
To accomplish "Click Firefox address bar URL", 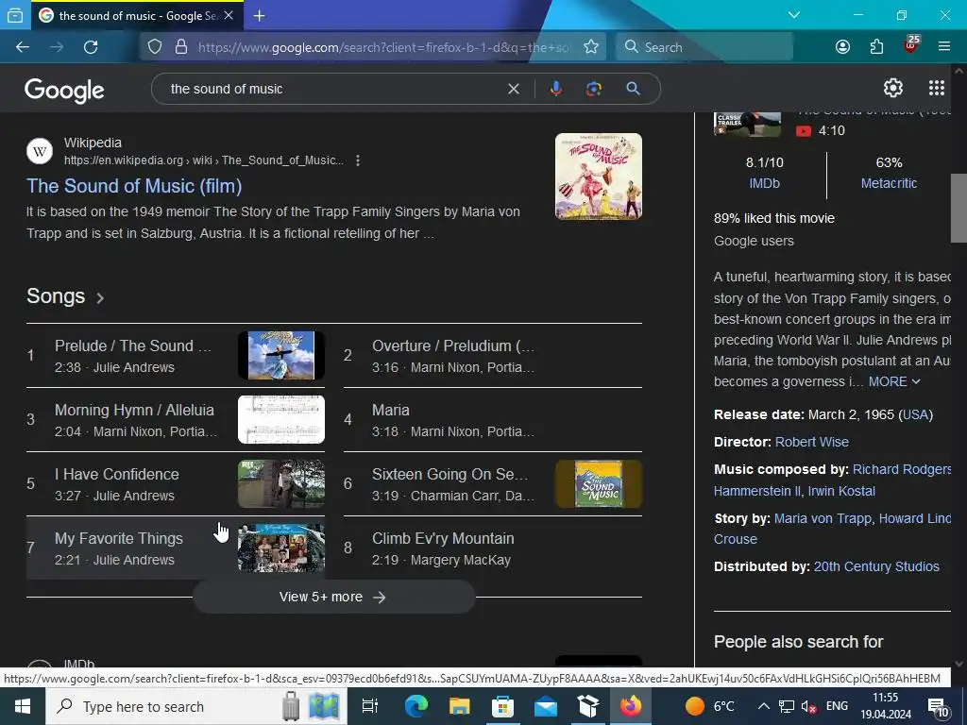I will click(383, 47).
